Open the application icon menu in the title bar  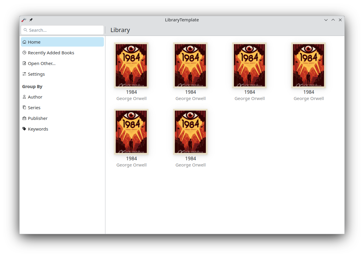pos(24,20)
